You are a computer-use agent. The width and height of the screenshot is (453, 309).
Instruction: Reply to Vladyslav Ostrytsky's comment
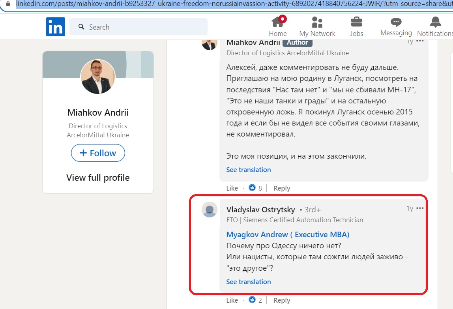[282, 300]
